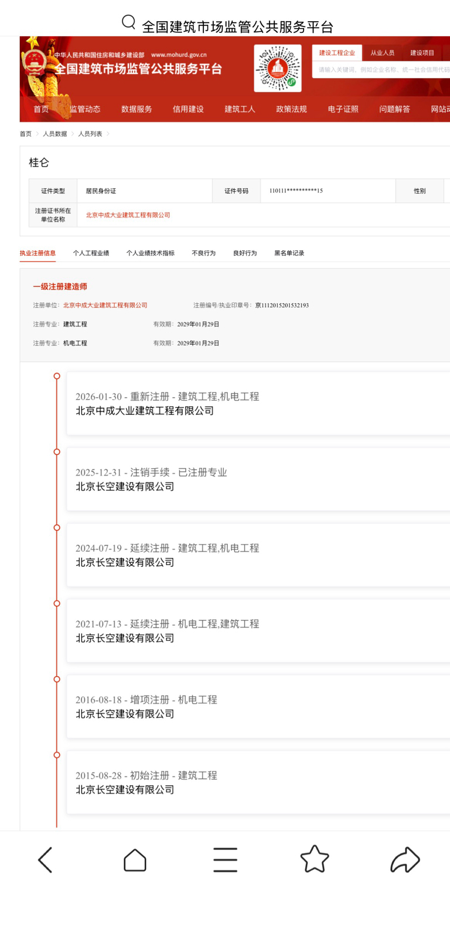Open the 信用建设 menu
This screenshot has height=929, width=450.
(188, 109)
